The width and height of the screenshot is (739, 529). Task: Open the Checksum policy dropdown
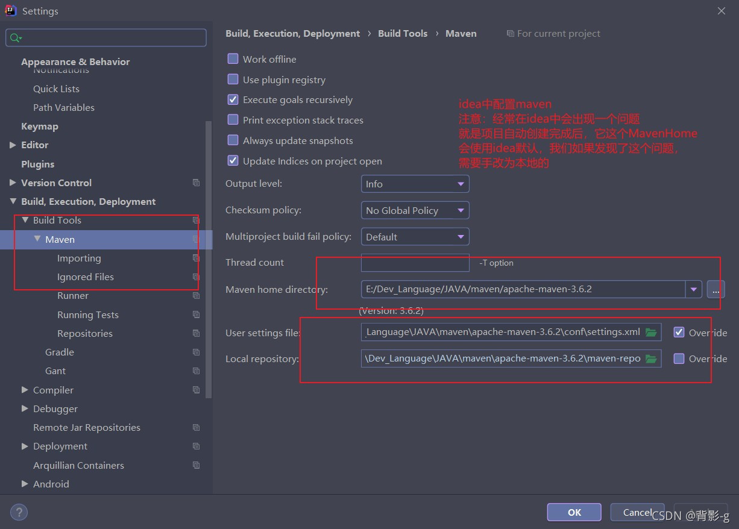[415, 210]
